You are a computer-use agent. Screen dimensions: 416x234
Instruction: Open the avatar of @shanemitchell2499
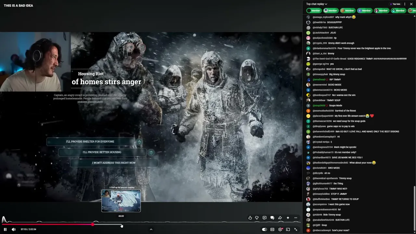pos(308,131)
